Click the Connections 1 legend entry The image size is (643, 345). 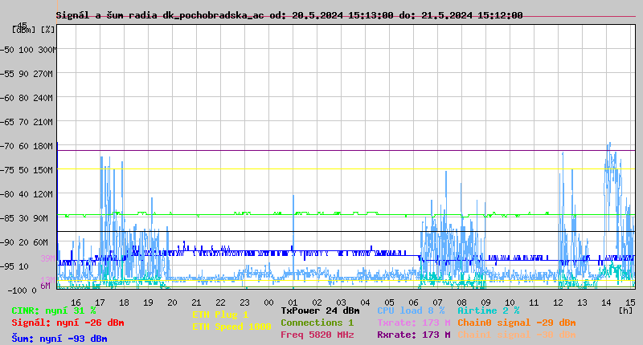point(317,323)
